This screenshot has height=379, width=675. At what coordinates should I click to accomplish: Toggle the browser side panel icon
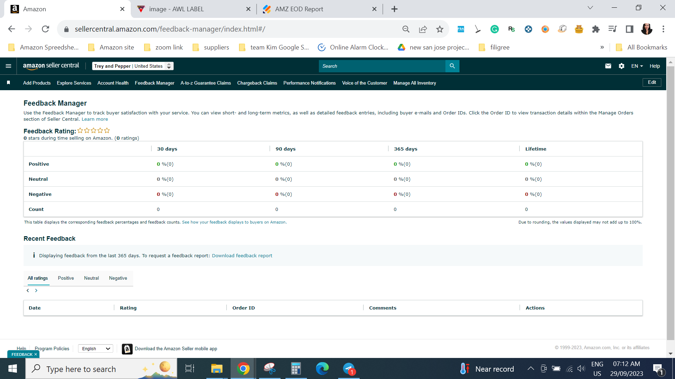[630, 29]
